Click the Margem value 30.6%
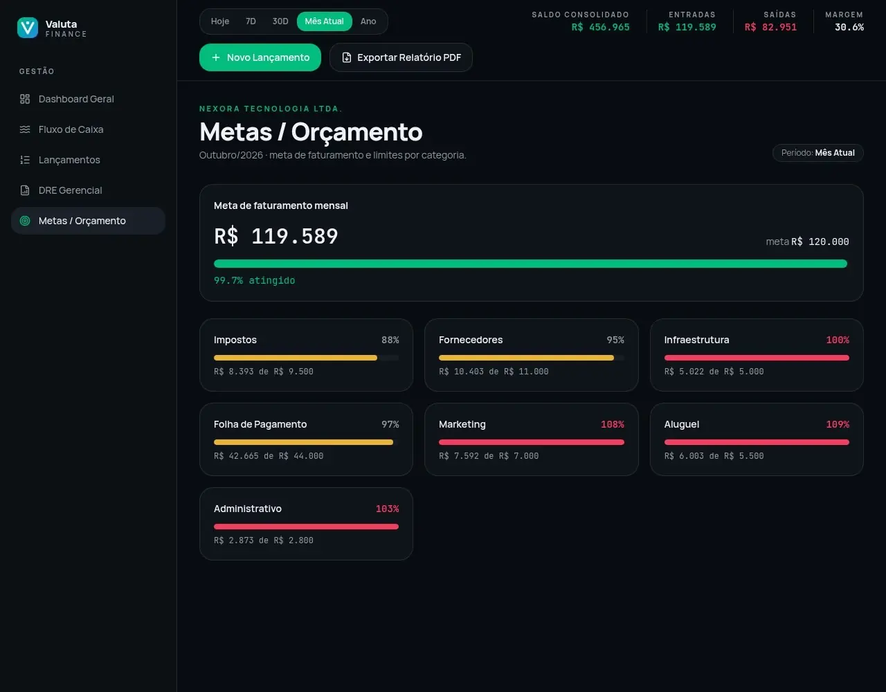Screen dimensions: 886x692 (x=849, y=27)
